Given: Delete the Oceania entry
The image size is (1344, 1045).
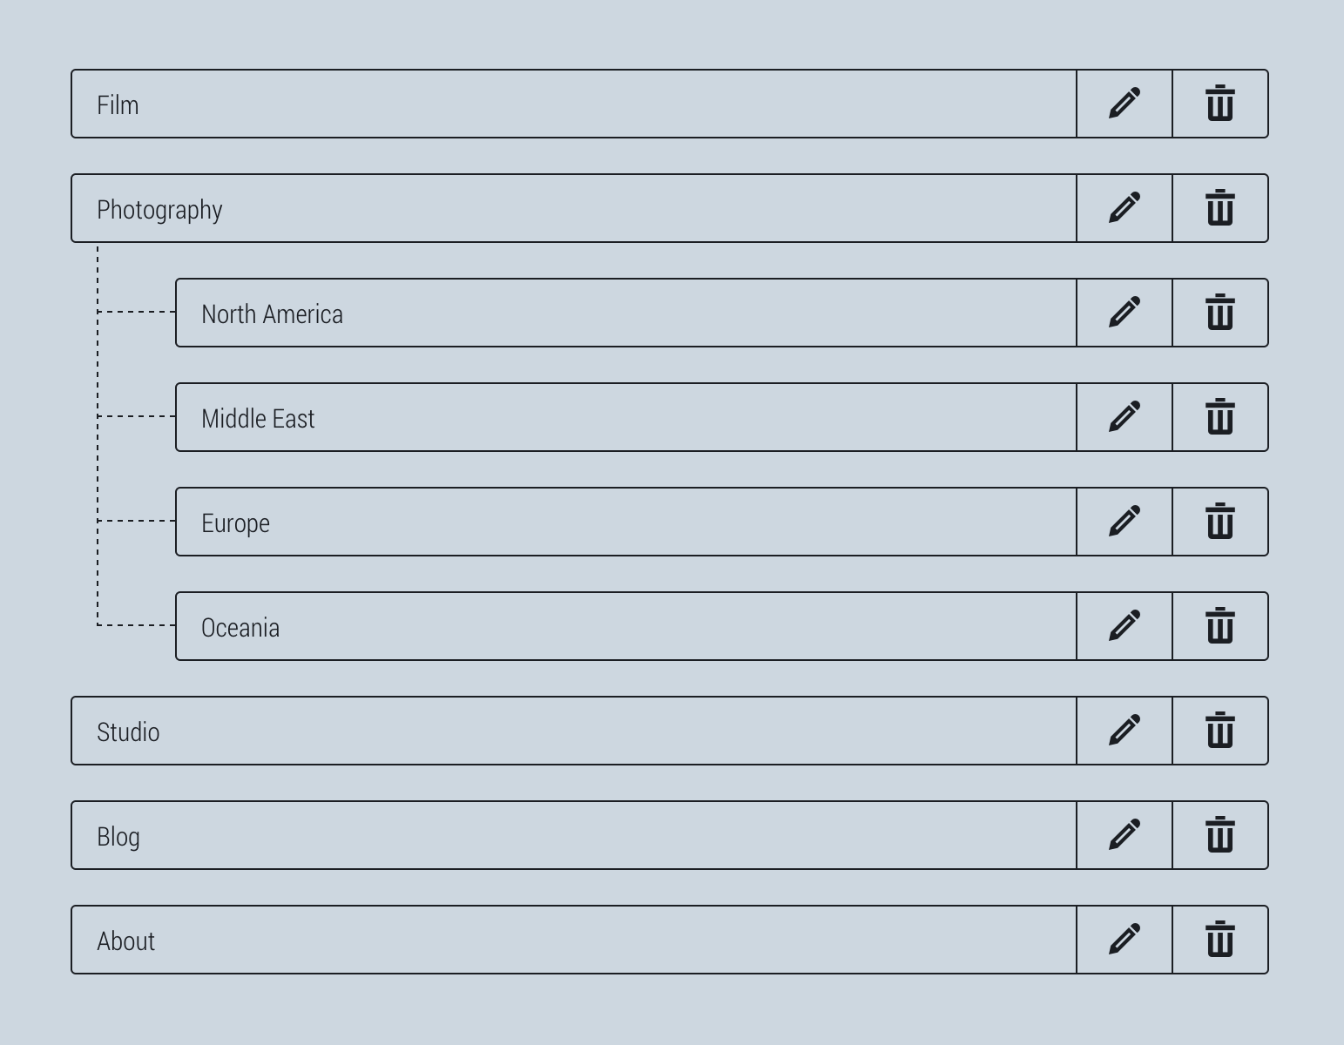Looking at the screenshot, I should 1220,626.
